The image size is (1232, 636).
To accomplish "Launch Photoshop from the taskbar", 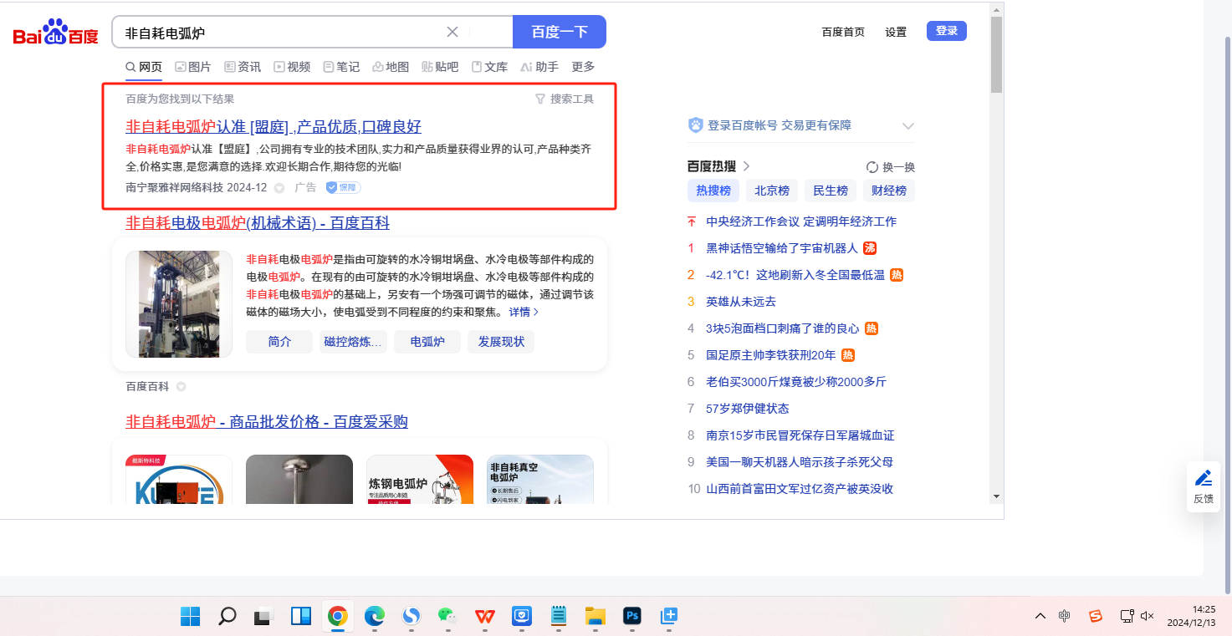I will 632,617.
